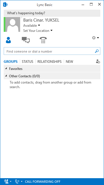Screen dimensions: 104x185
Task: Open the Available status dropdown
Action: pyautogui.click(x=32, y=26)
